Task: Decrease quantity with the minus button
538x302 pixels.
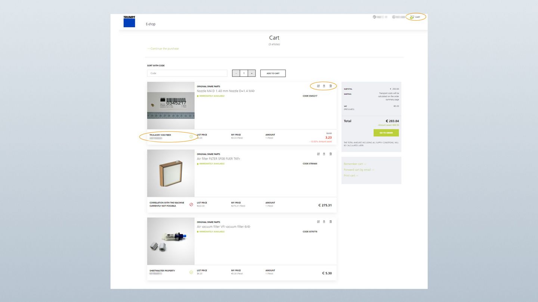Action: click(x=236, y=73)
